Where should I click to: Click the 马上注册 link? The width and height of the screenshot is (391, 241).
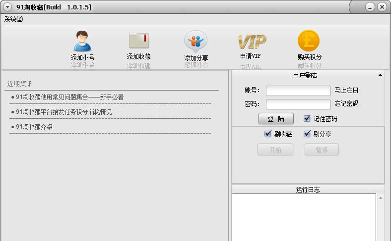coord(346,90)
